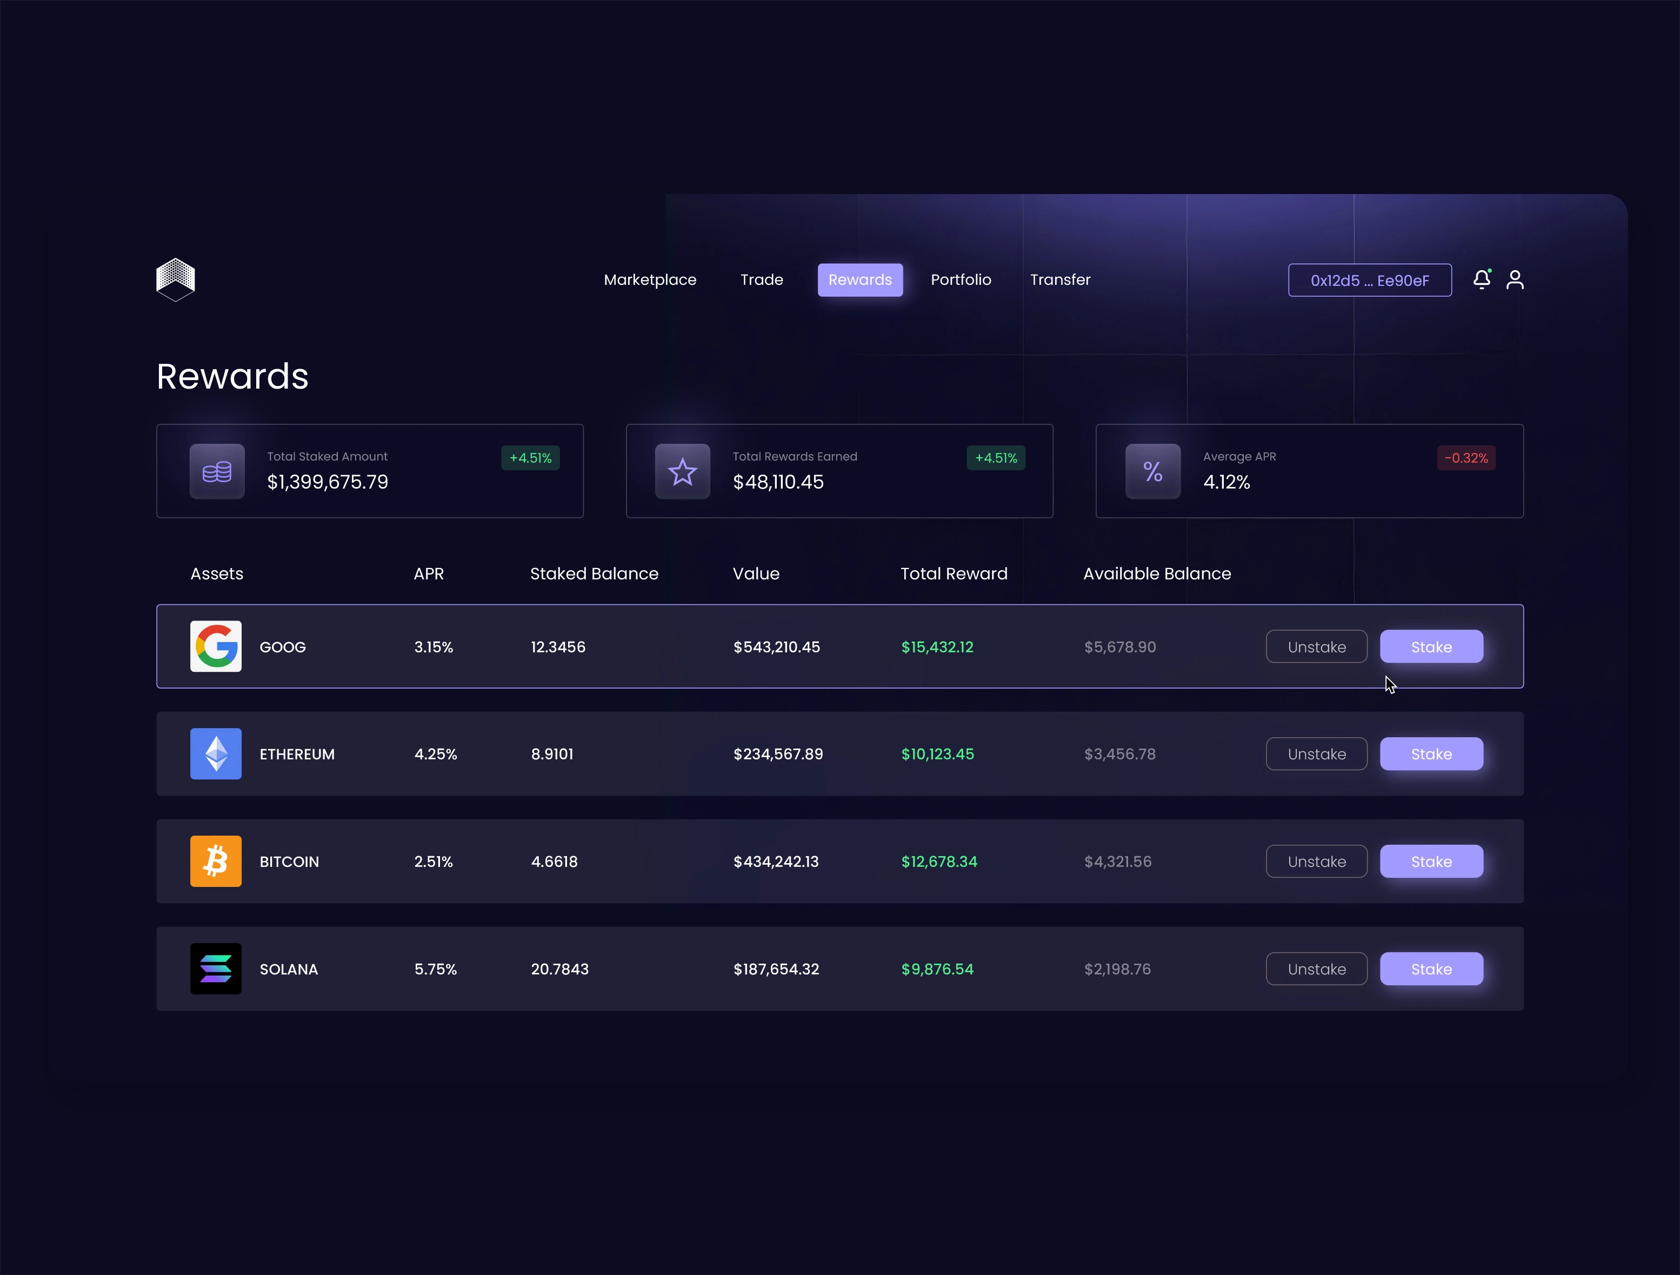Click the percent APR icon
The image size is (1680, 1275).
tap(1152, 472)
